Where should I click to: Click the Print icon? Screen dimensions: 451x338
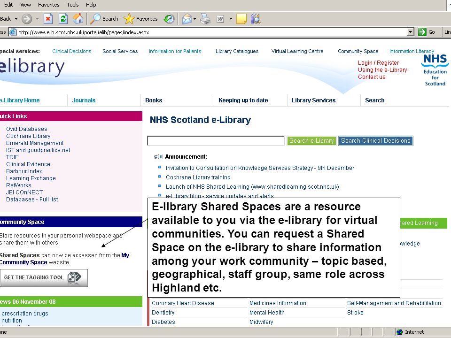pyautogui.click(x=205, y=19)
